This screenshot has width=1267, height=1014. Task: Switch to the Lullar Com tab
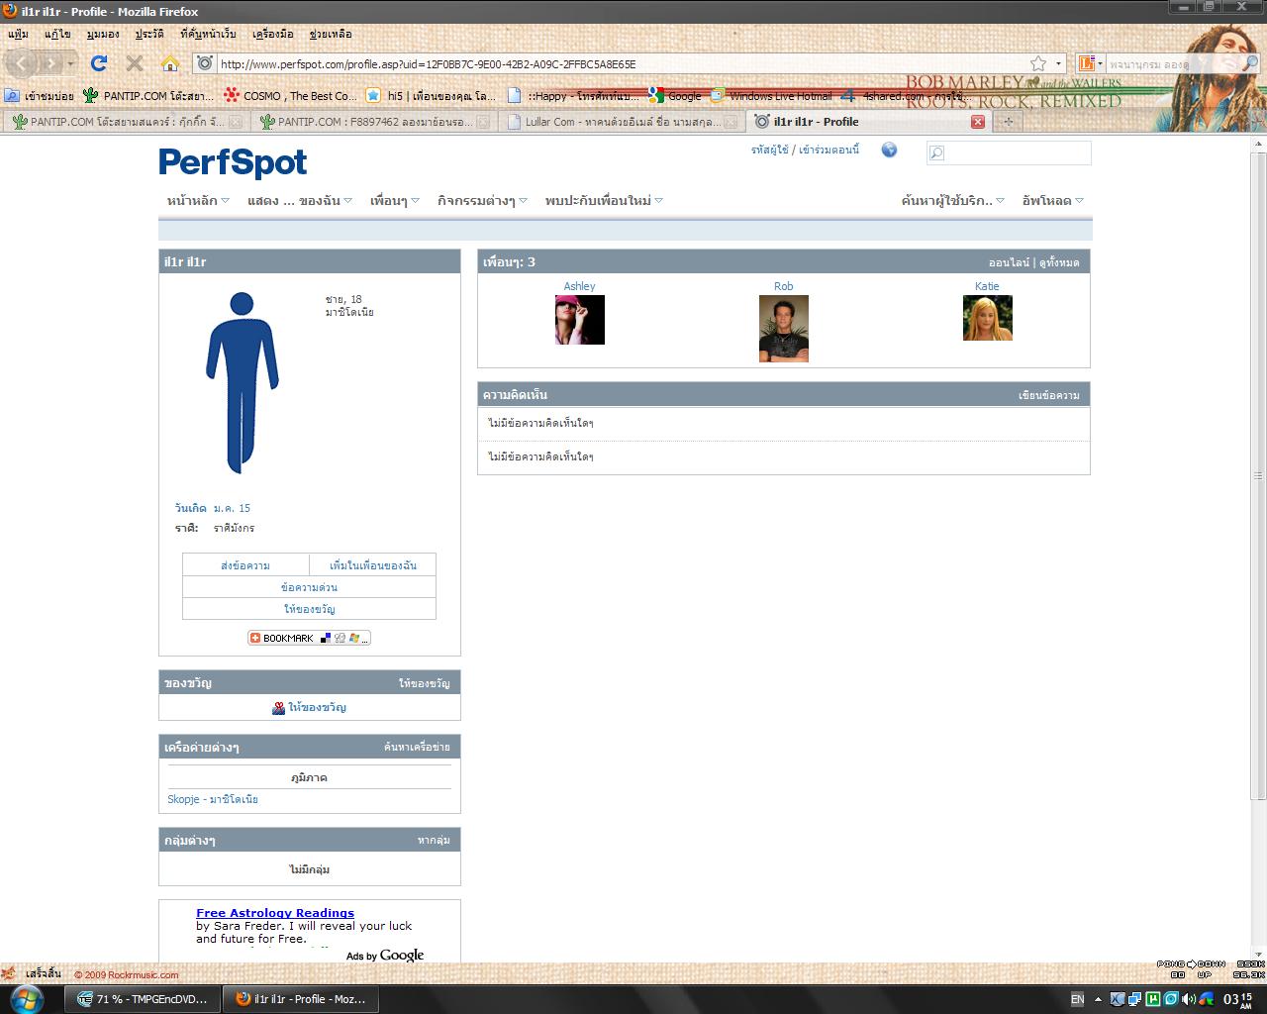click(x=620, y=122)
